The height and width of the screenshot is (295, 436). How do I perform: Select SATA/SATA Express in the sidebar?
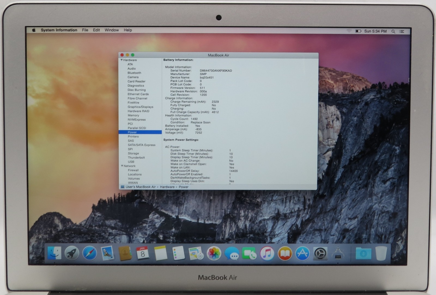pyautogui.click(x=141, y=145)
